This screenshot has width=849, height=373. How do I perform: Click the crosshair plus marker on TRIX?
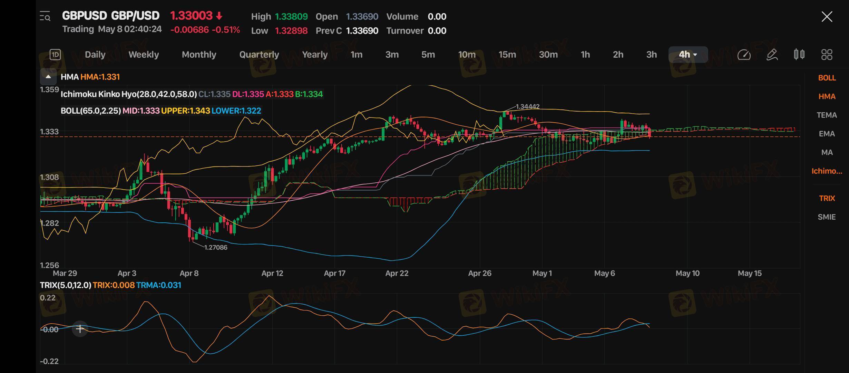pyautogui.click(x=80, y=329)
